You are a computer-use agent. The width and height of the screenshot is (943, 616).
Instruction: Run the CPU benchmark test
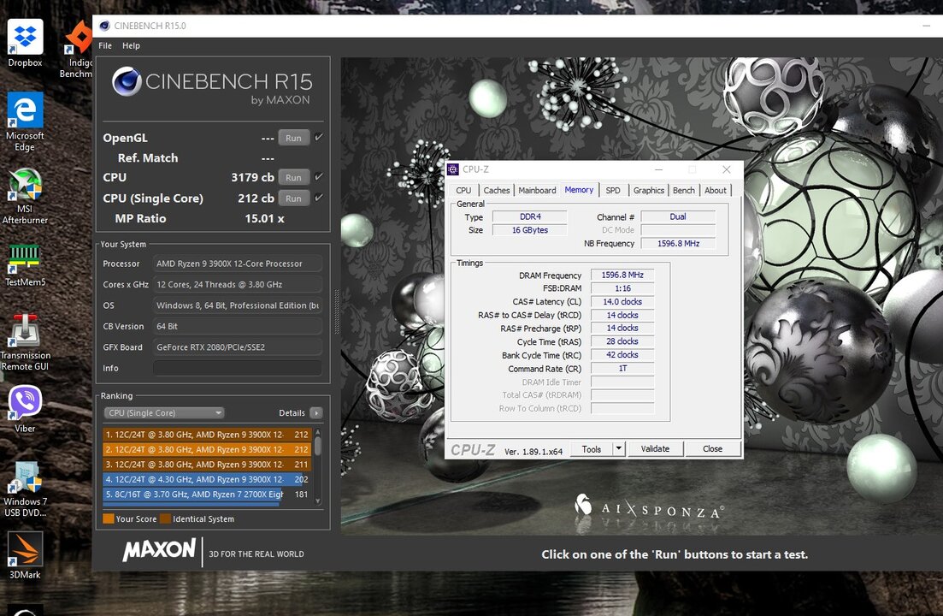[x=293, y=177]
